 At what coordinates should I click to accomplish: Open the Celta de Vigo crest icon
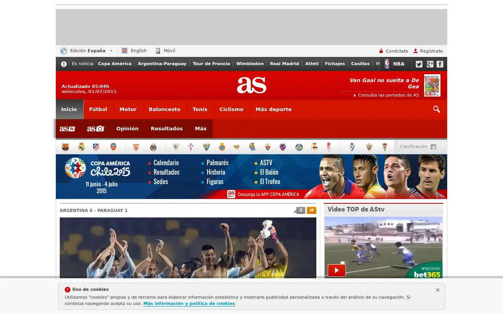click(191, 147)
